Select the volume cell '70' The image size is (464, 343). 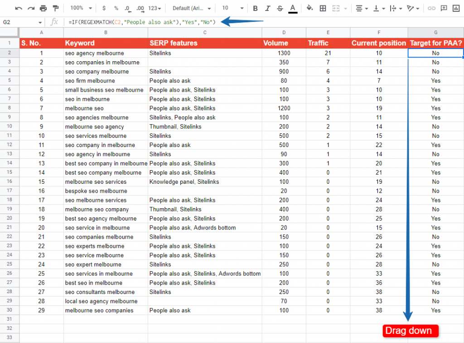284,301
